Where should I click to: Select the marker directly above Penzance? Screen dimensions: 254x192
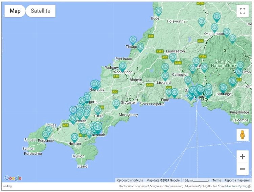click(46, 135)
